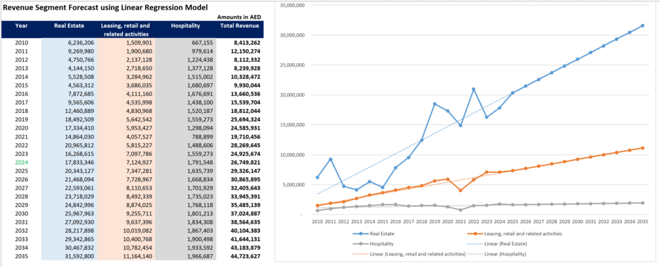Image resolution: width=660 pixels, height=267 pixels.
Task: Select the Real Estate column header
Action: pyautogui.click(x=69, y=26)
